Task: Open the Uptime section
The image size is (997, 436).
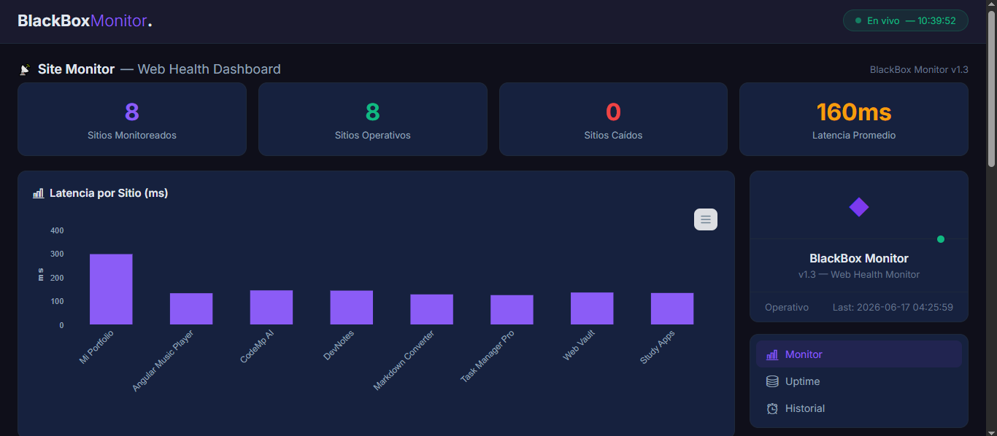Action: point(859,381)
